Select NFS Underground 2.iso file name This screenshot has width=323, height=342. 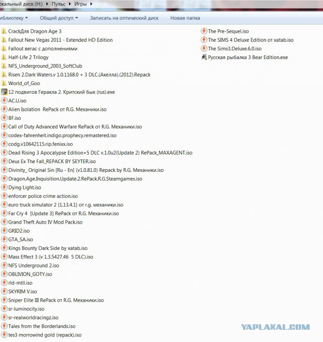(34, 265)
